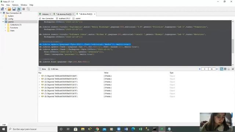The image size is (235, 132).
Task: Close the db.libros.find tab
Action: click(x=95, y=14)
